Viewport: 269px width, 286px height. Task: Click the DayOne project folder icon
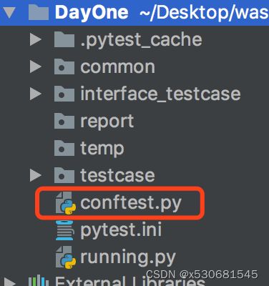39,12
